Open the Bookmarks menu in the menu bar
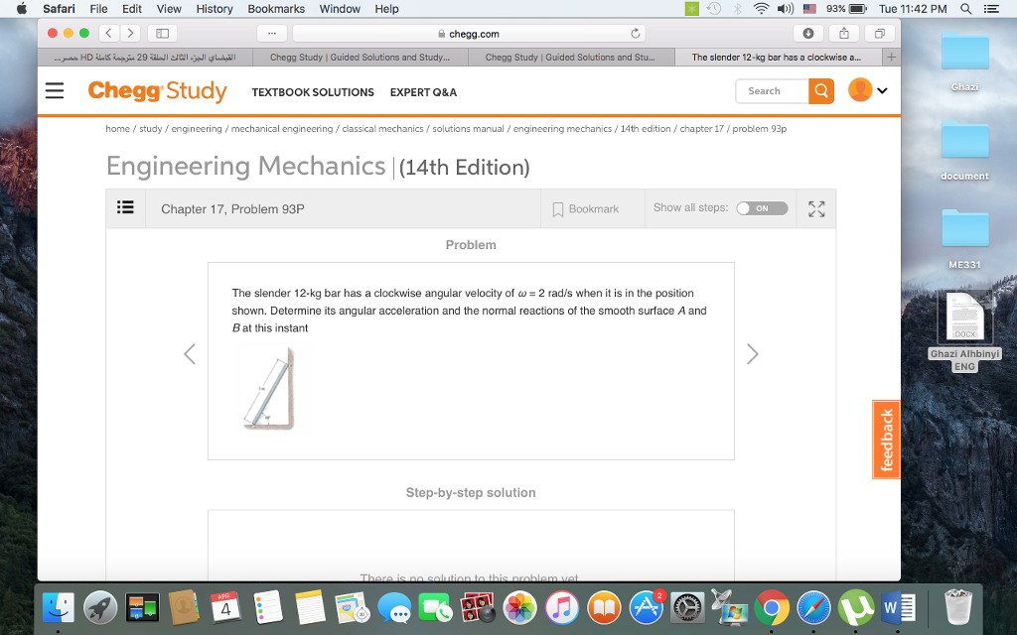The width and height of the screenshot is (1017, 635). pos(276,9)
